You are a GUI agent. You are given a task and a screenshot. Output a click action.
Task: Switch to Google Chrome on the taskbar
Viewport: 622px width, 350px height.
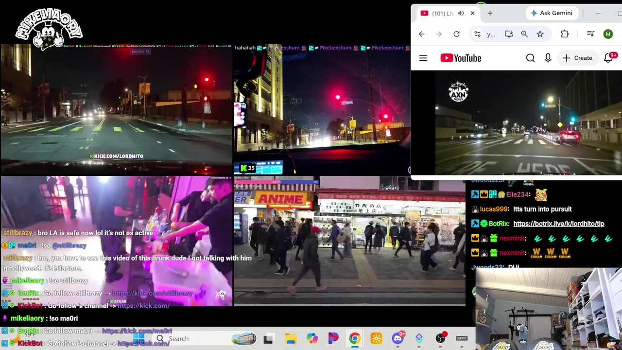point(355,339)
